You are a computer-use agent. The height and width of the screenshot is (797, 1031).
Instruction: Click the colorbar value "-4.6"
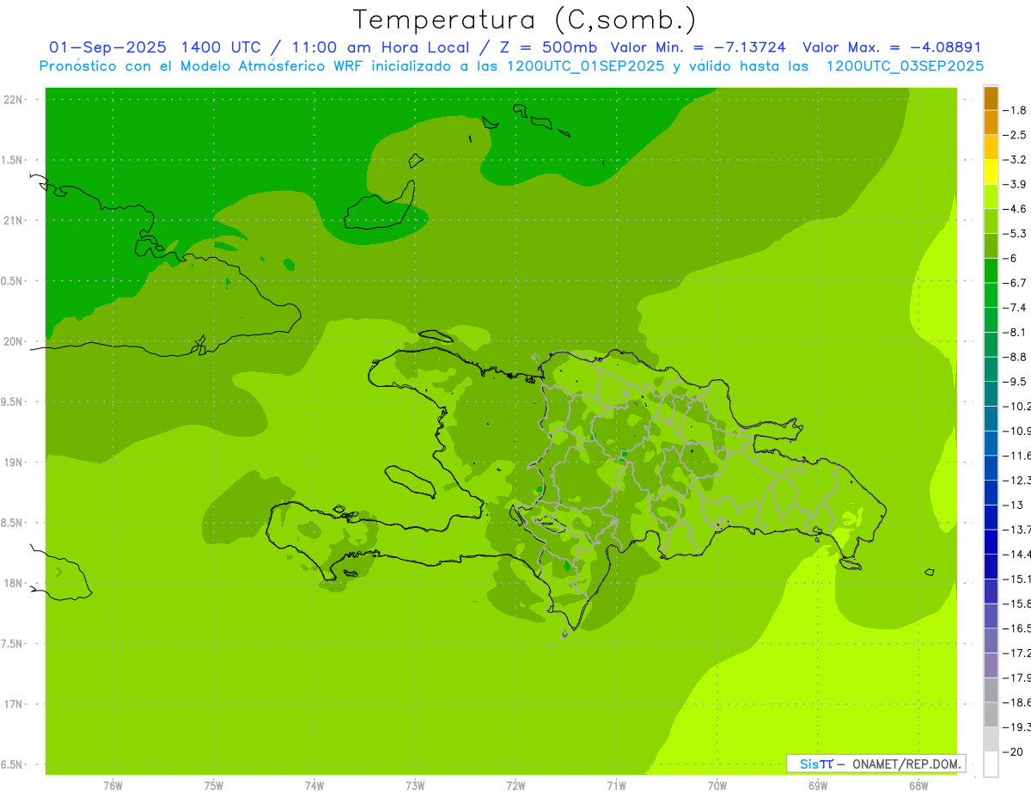pos(1015,209)
